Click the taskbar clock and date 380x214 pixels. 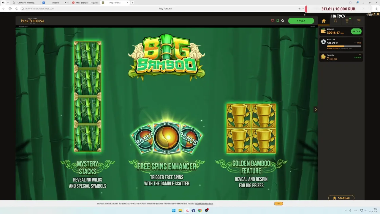373,210
